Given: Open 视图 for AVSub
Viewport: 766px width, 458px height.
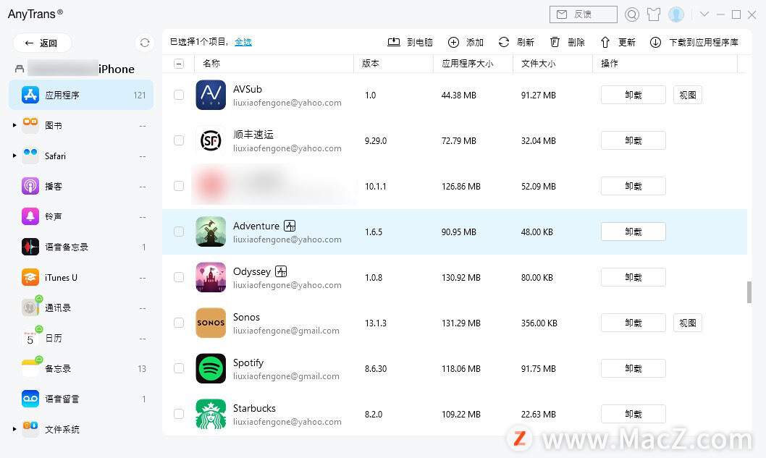Looking at the screenshot, I should click(687, 95).
